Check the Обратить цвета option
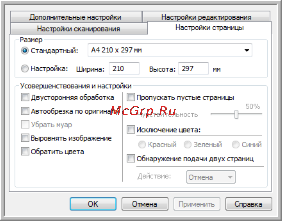 (x=25, y=151)
